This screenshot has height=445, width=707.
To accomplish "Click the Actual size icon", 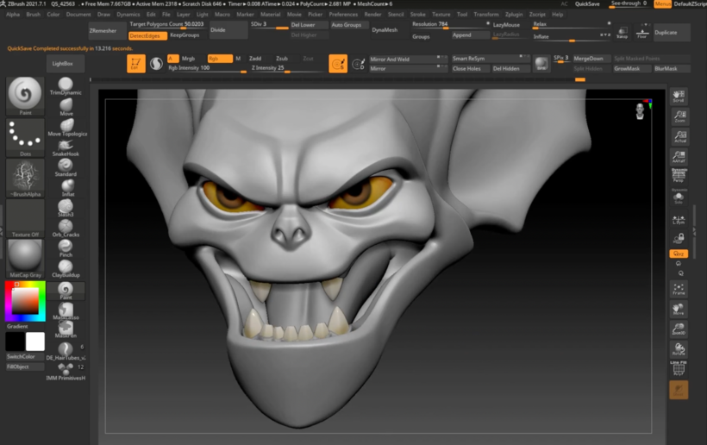I will click(679, 136).
